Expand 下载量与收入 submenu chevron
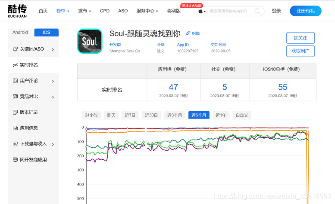The width and height of the screenshot is (335, 204). click(x=53, y=144)
